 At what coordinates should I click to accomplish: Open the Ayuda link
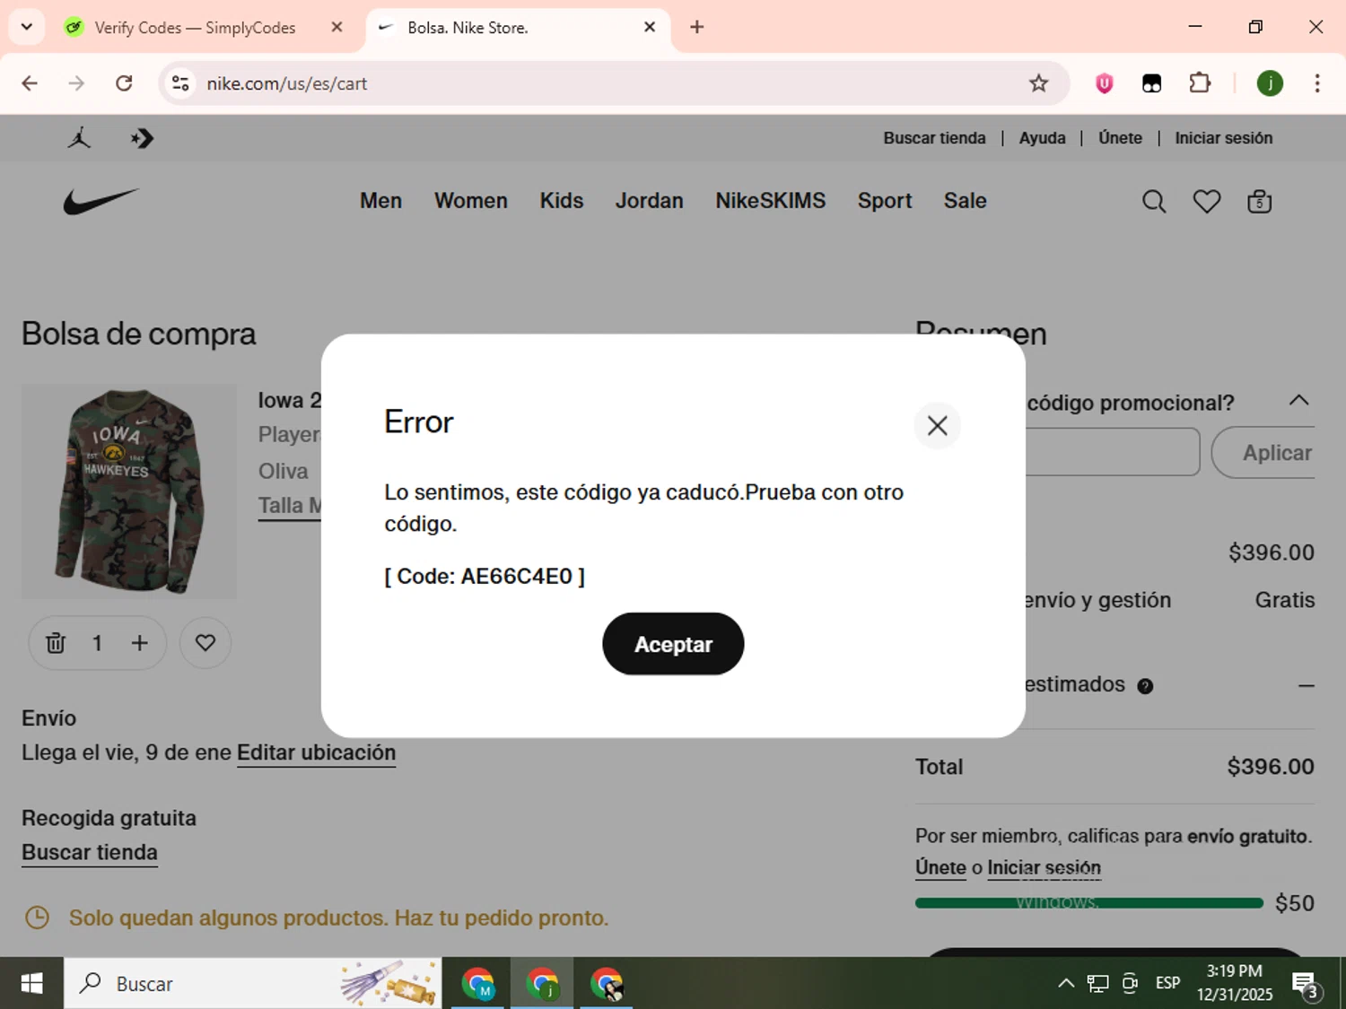tap(1042, 138)
